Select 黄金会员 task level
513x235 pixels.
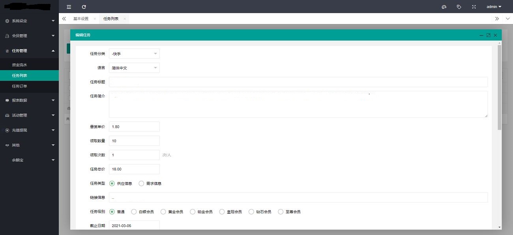pyautogui.click(x=172, y=212)
